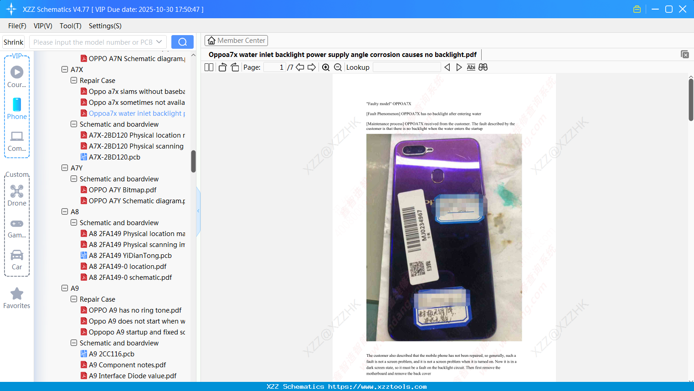Collapse the A7X tree node
This screenshot has height=391, width=694.
[65, 69]
